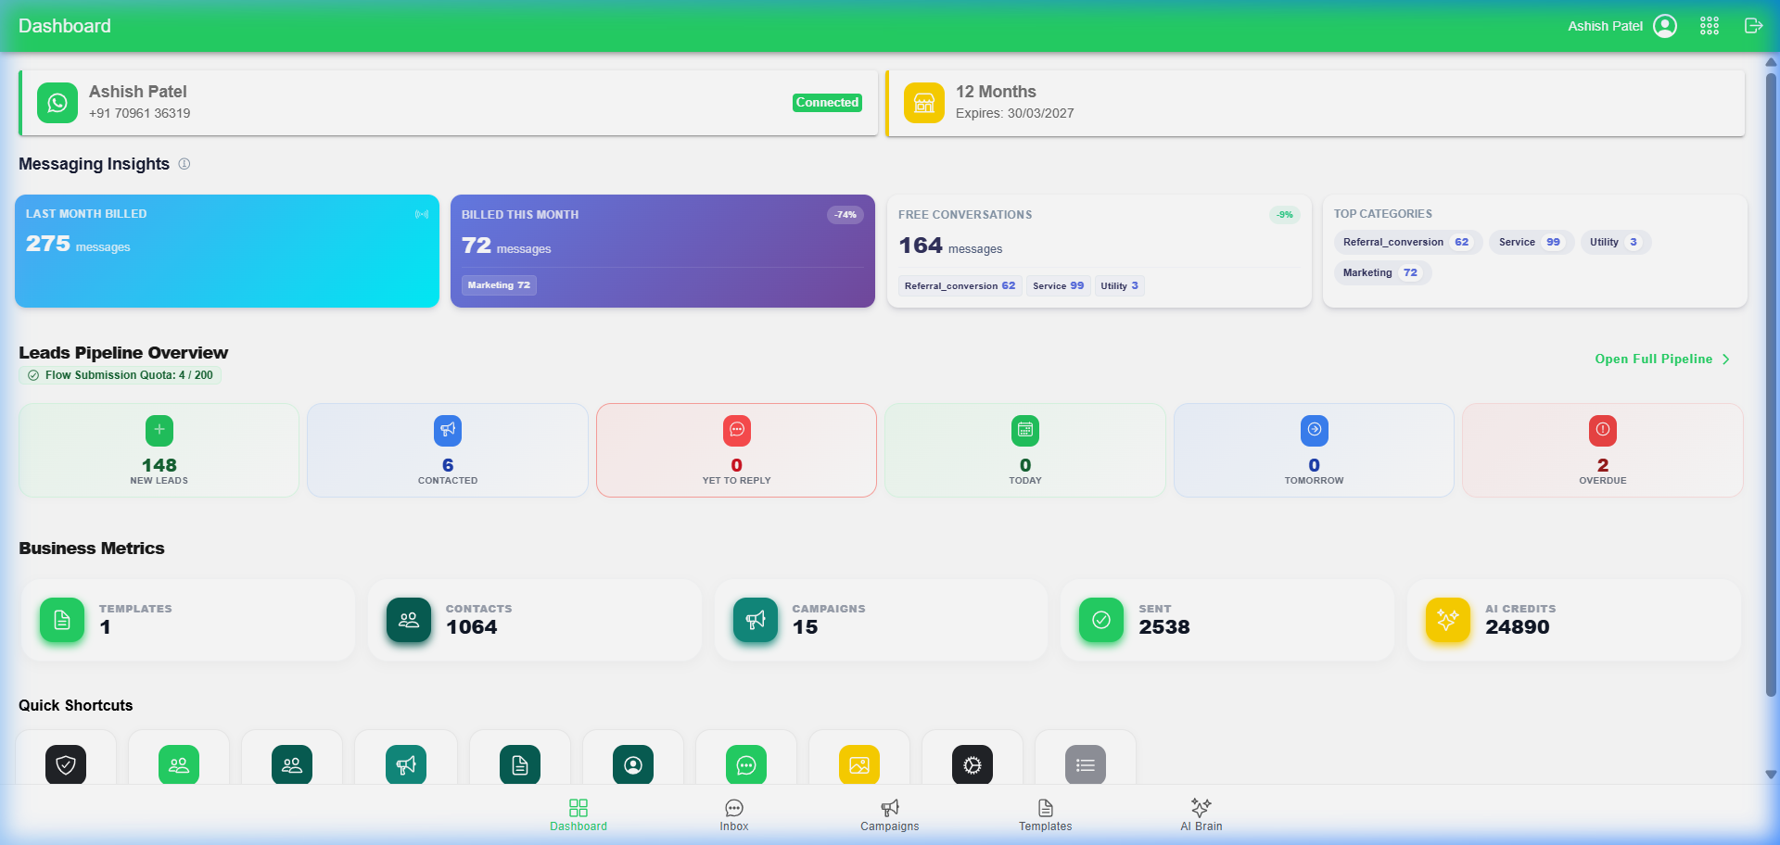Image resolution: width=1780 pixels, height=845 pixels.
Task: Click the '275 messages' value
Action: (78, 244)
